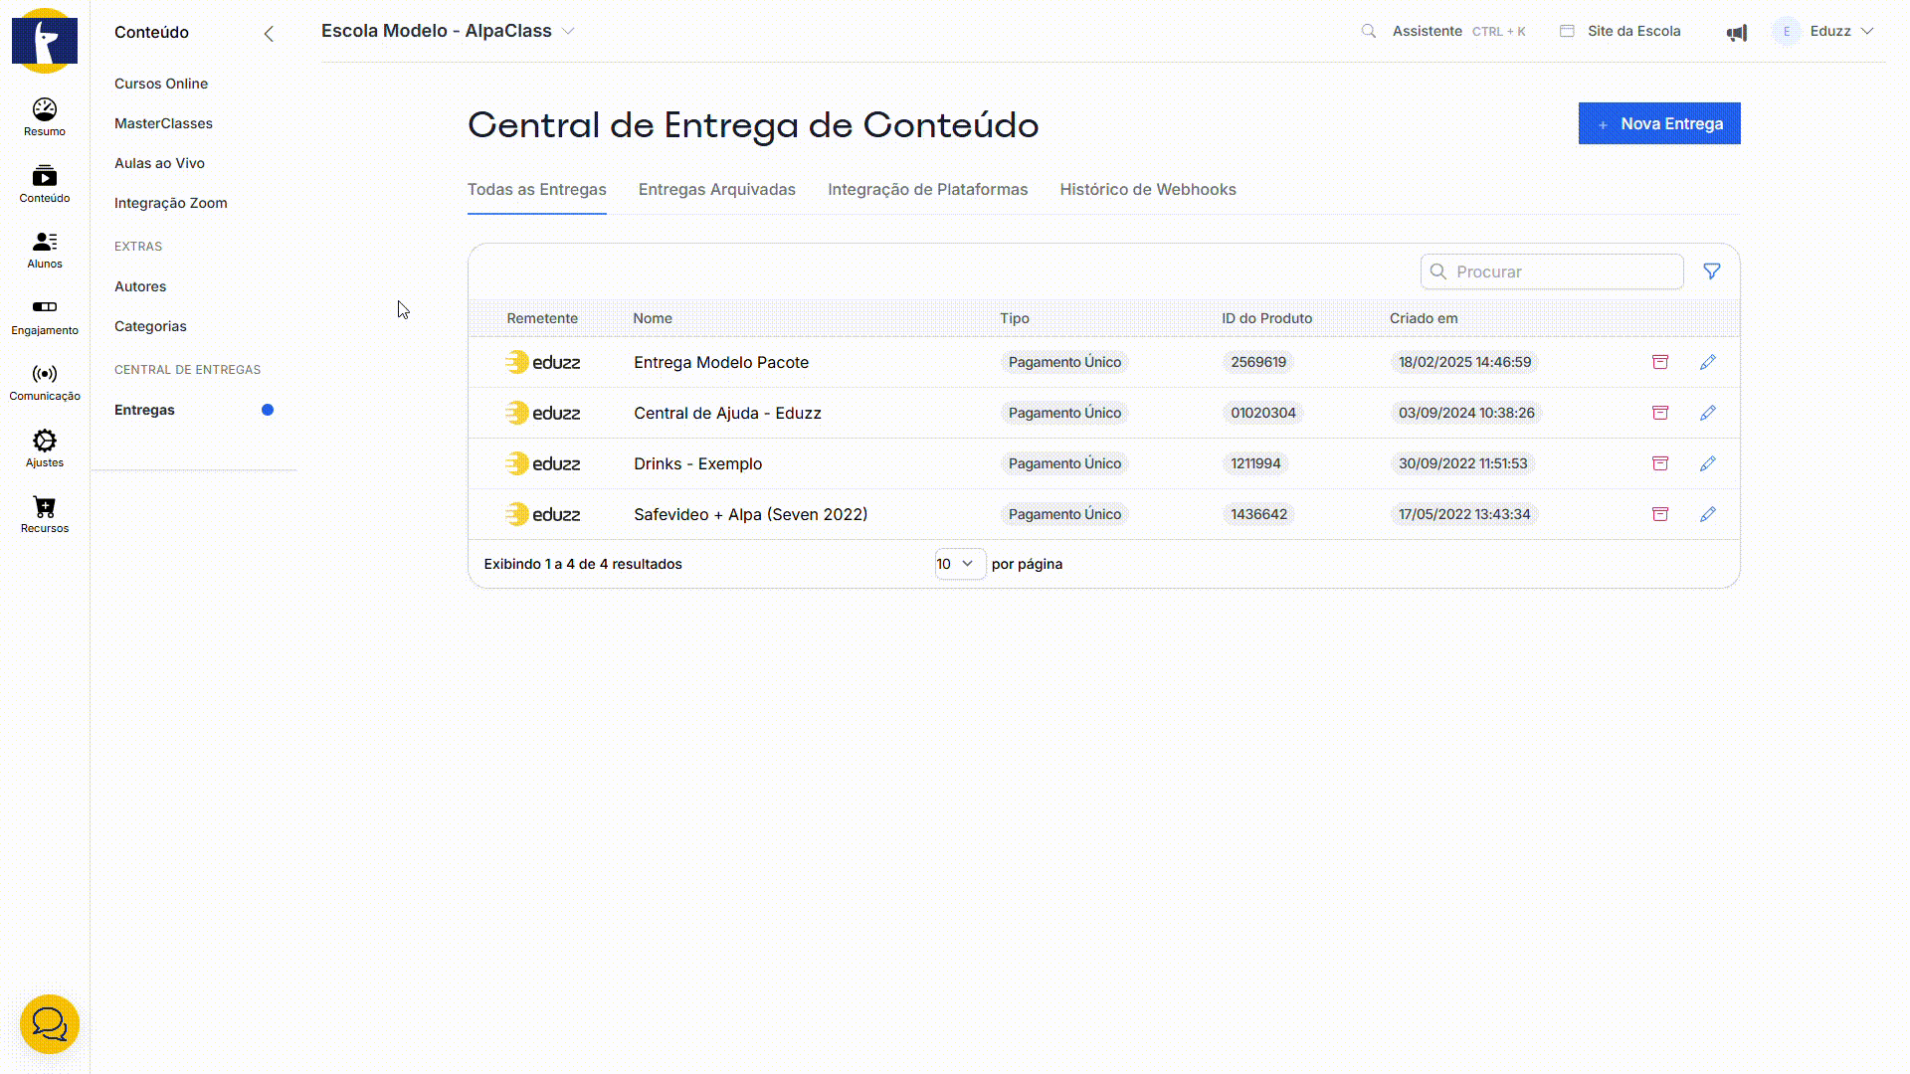Switch to Histórico de Webhooks tab

tap(1147, 189)
